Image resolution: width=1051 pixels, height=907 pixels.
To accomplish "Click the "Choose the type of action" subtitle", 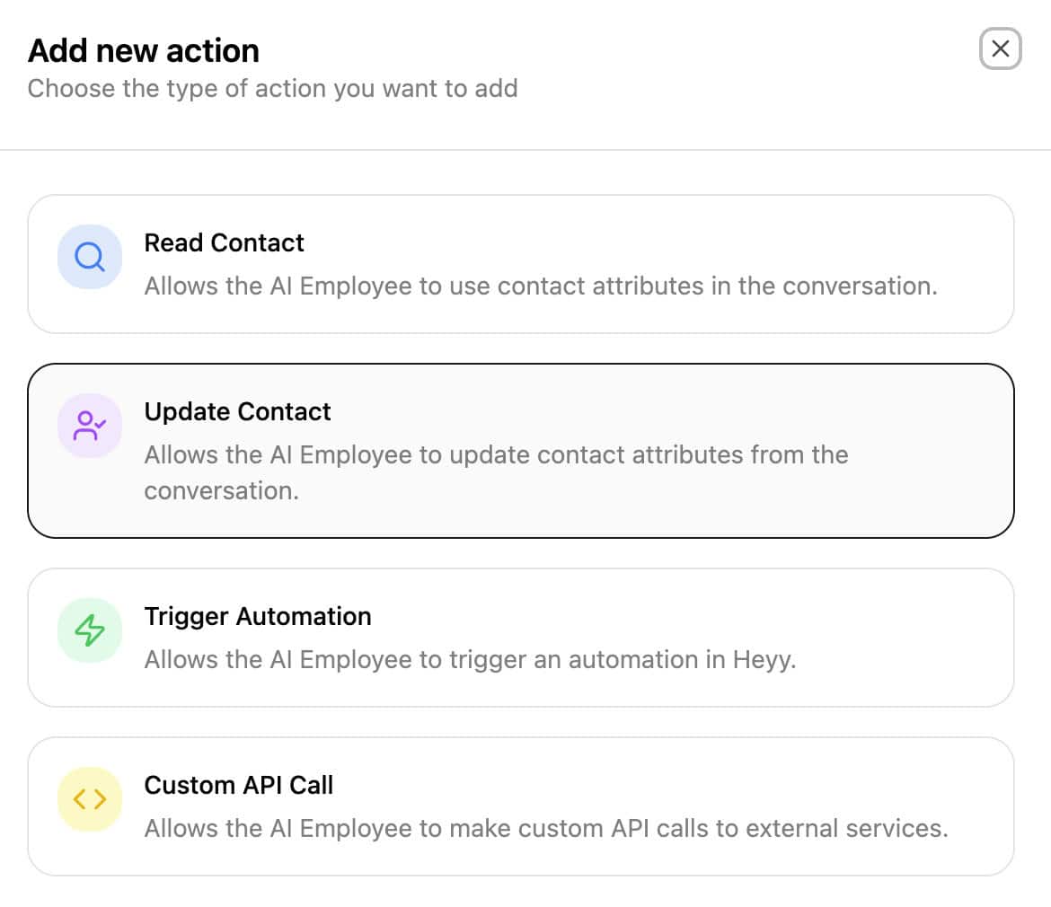I will tap(272, 89).
